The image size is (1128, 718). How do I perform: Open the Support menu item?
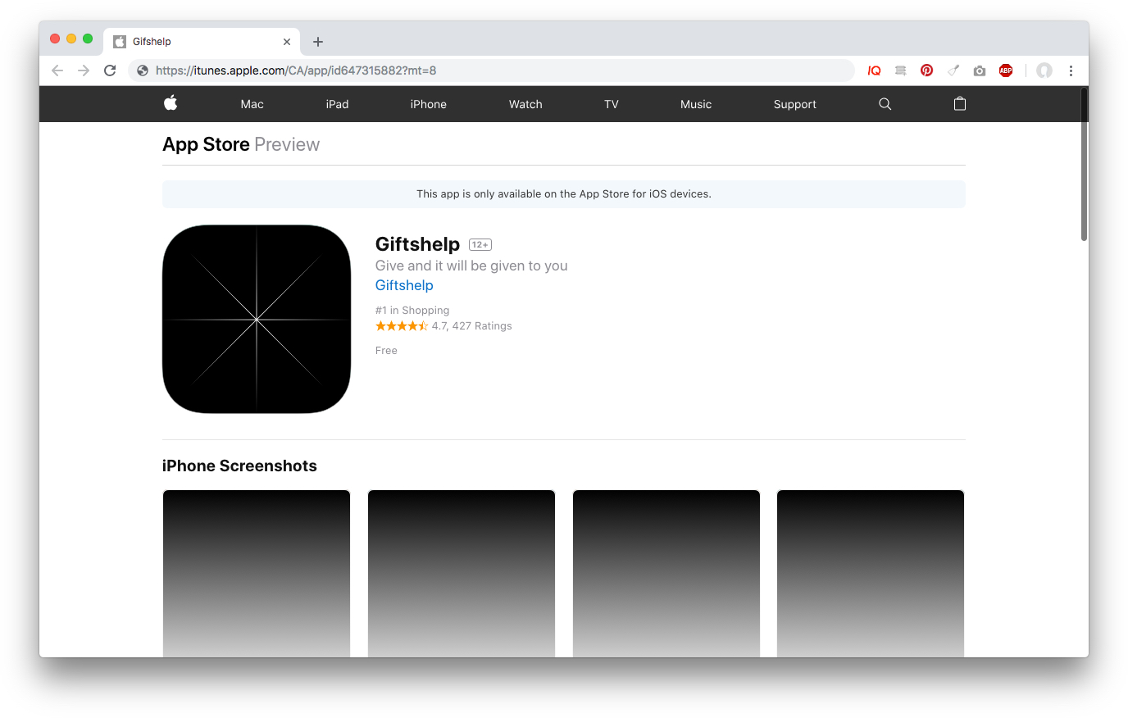click(794, 104)
